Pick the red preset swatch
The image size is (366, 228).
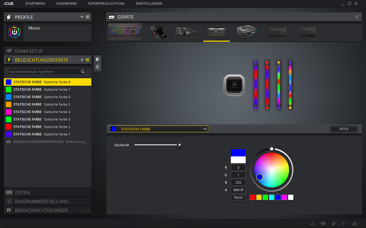(253, 197)
